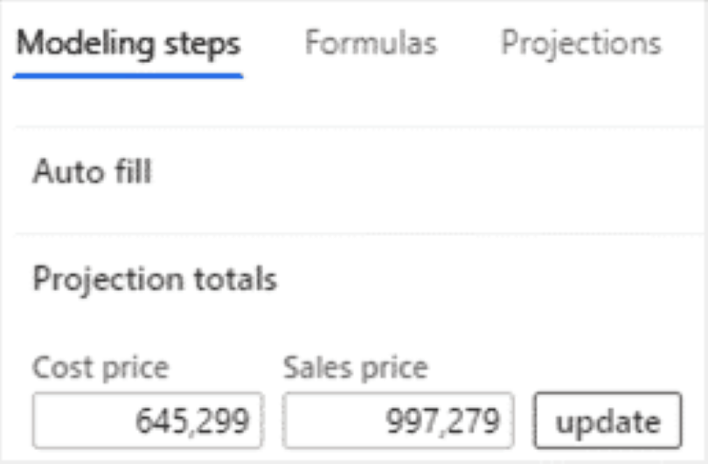Click the Auto fill heading text
Screen dimensions: 708x464
(93, 172)
